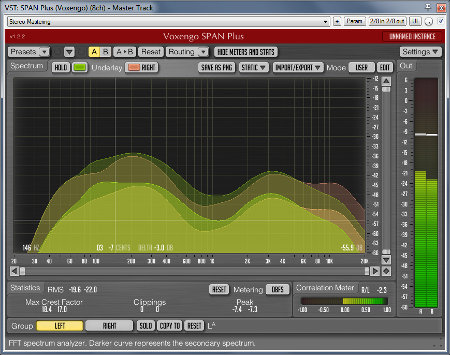The width and height of the screenshot is (450, 355).
Task: Click the SAVE AS PNG button
Action: 216,68
